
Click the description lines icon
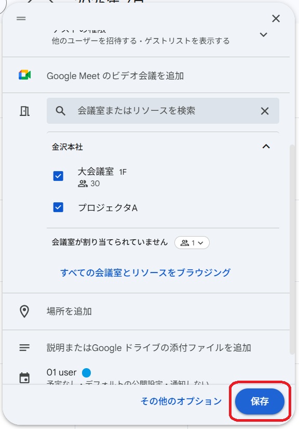tap(24, 348)
